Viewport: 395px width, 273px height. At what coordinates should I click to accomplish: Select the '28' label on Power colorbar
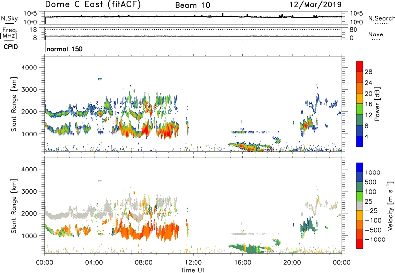point(368,72)
